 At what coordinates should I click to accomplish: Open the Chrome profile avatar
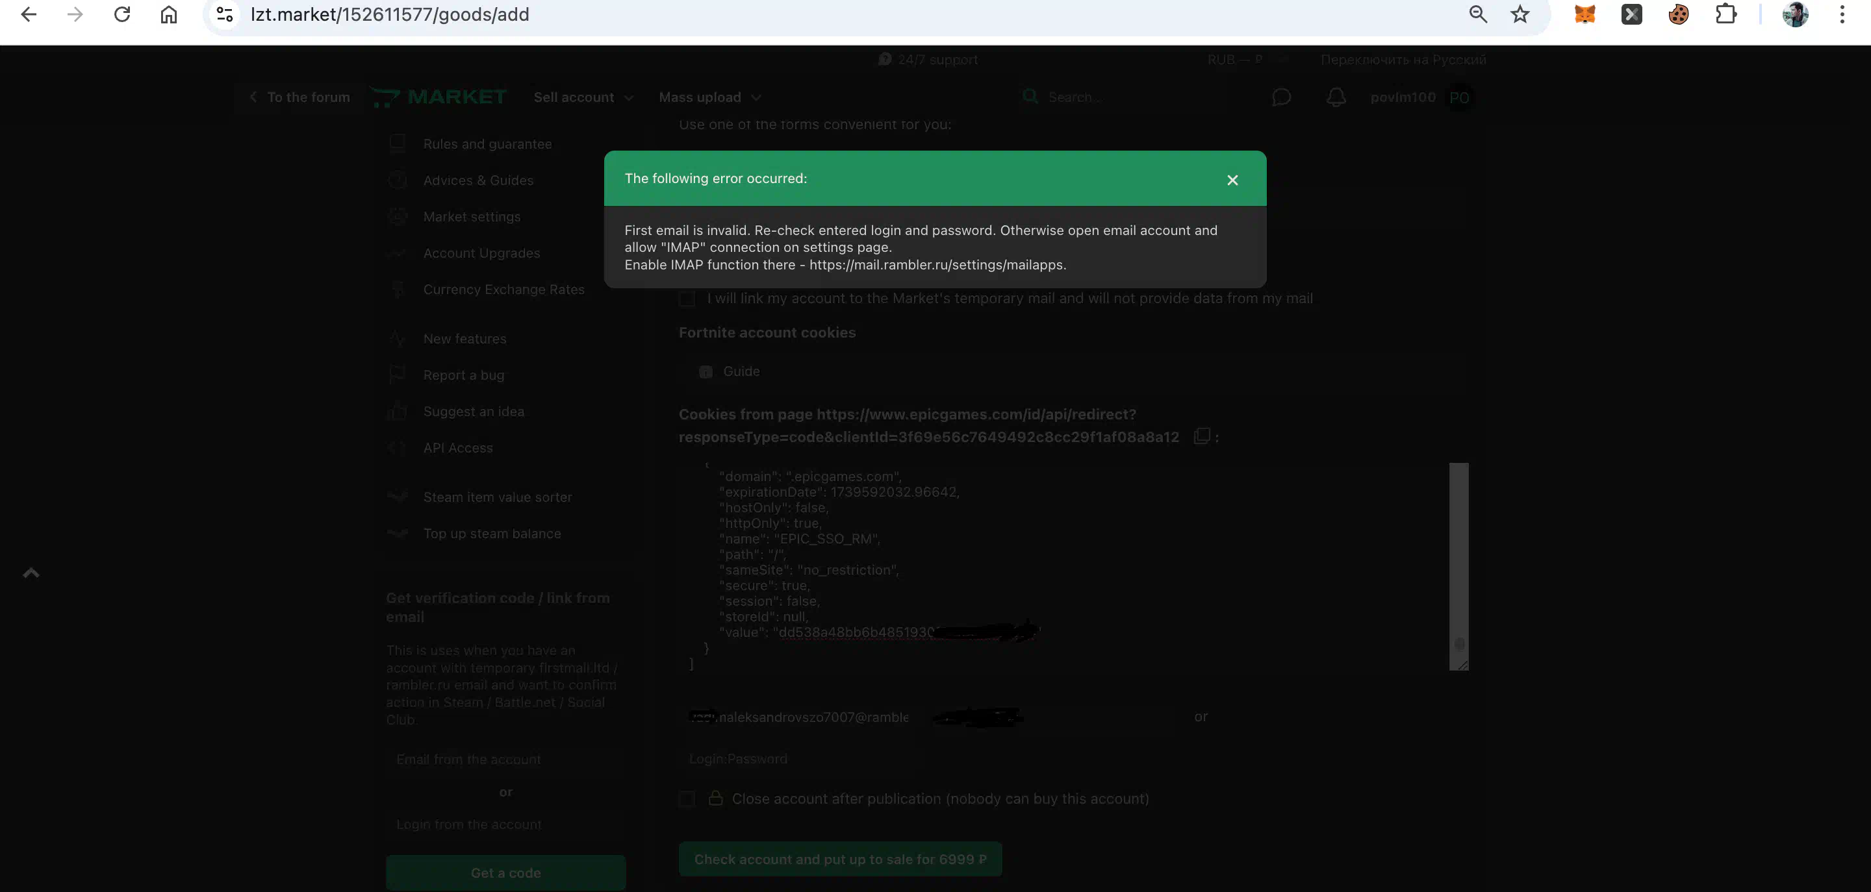coord(1796,14)
